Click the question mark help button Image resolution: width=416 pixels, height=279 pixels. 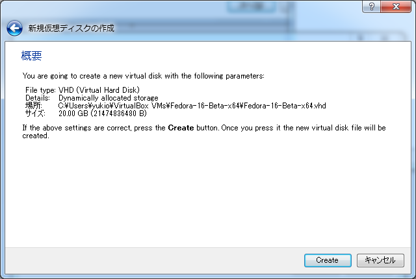click(371, 6)
